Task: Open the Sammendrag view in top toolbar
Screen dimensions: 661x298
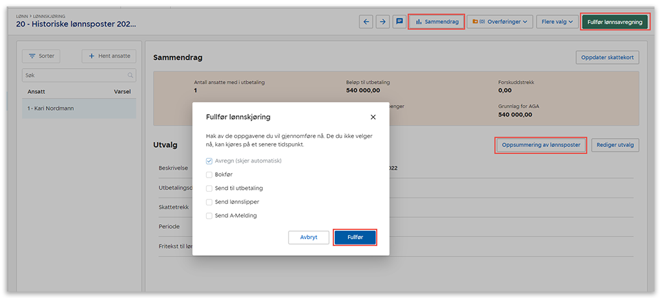Action: (x=437, y=21)
